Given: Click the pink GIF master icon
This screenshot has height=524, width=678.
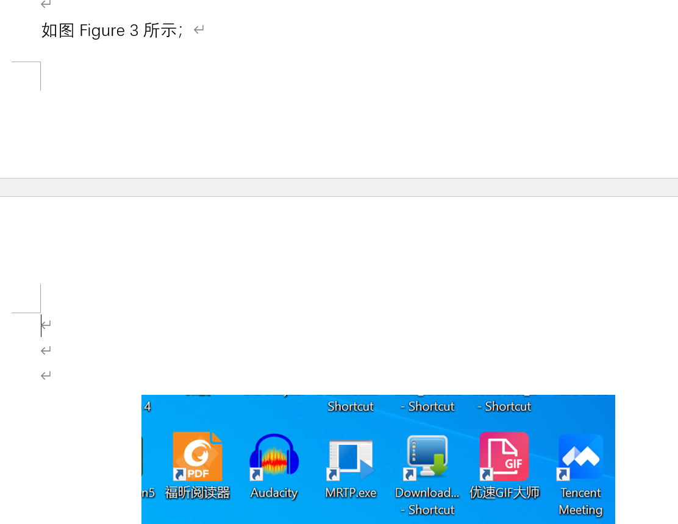Looking at the screenshot, I should click(x=504, y=456).
